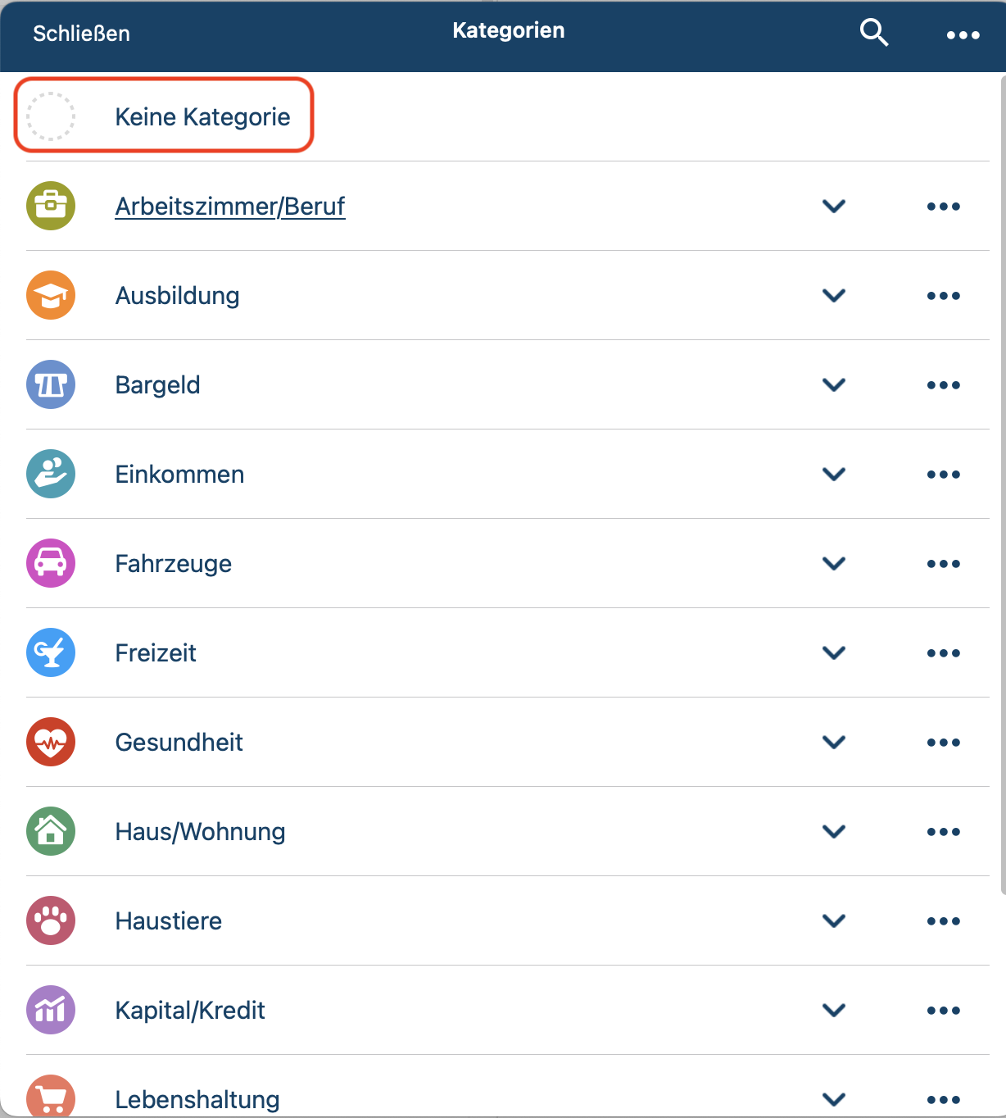Open options menu for Gesundheit
This screenshot has height=1118, width=1006.
point(944,743)
